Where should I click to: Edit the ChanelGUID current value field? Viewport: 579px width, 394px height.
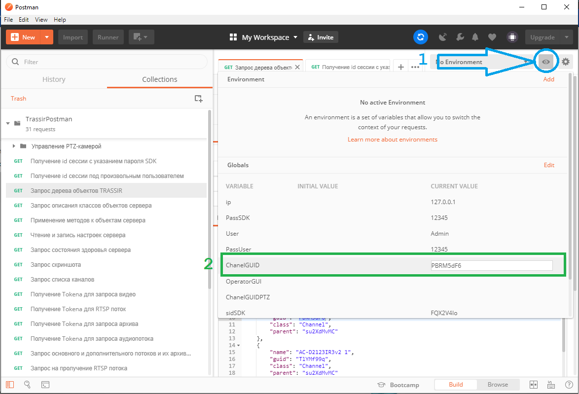tap(492, 265)
